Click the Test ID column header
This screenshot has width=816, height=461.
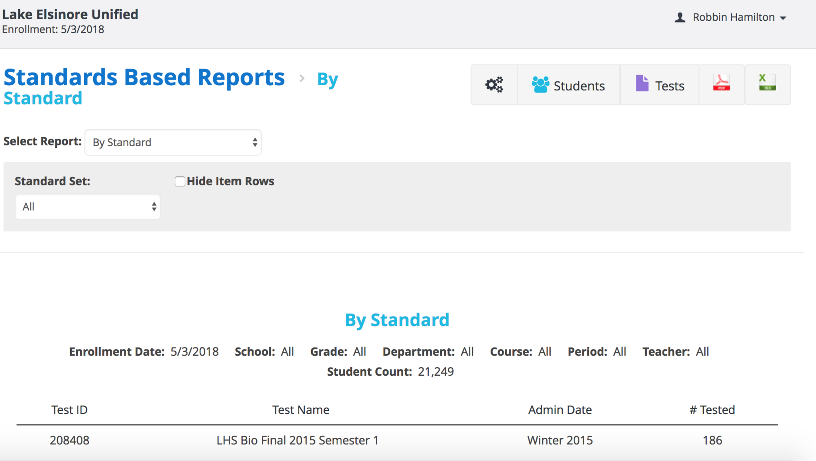tap(69, 410)
